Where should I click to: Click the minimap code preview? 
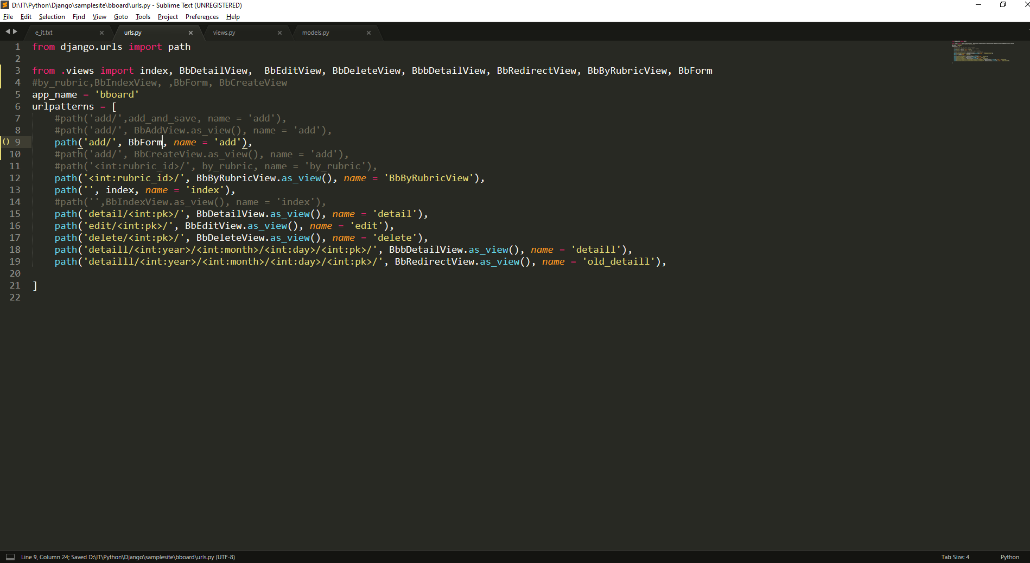(983, 52)
